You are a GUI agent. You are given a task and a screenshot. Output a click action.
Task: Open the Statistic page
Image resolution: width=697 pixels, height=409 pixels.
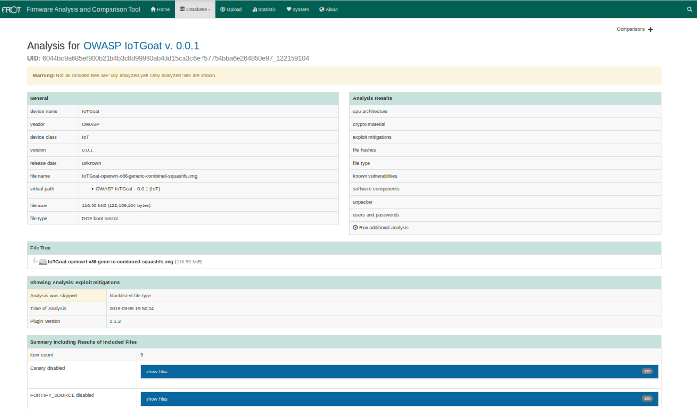264,9
